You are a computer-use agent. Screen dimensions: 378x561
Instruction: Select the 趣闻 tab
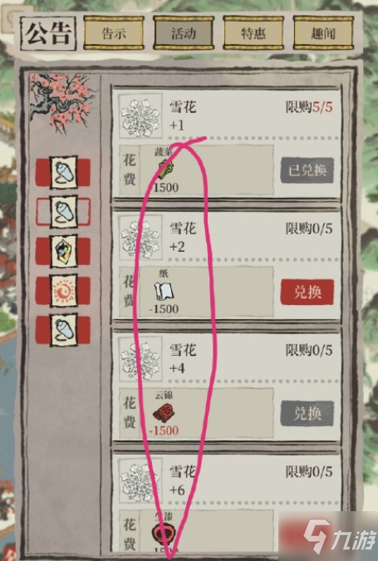point(323,33)
